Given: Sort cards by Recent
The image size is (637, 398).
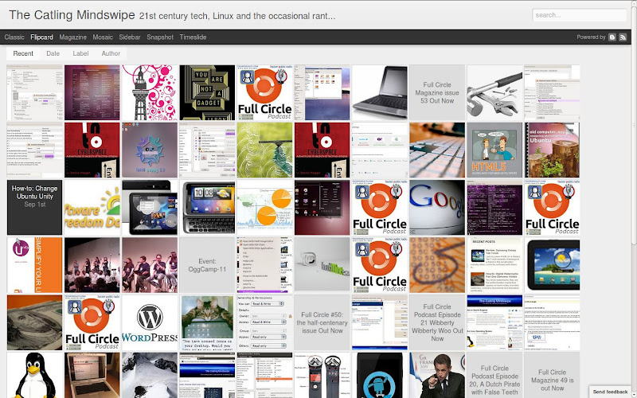Looking at the screenshot, I should point(23,53).
